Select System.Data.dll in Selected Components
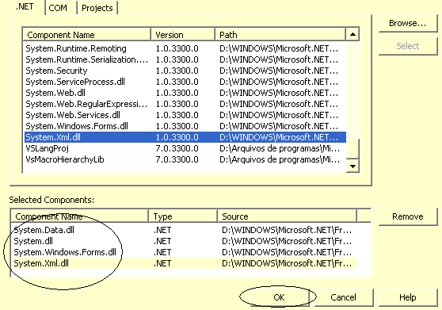The height and width of the screenshot is (310, 442). (x=185, y=230)
